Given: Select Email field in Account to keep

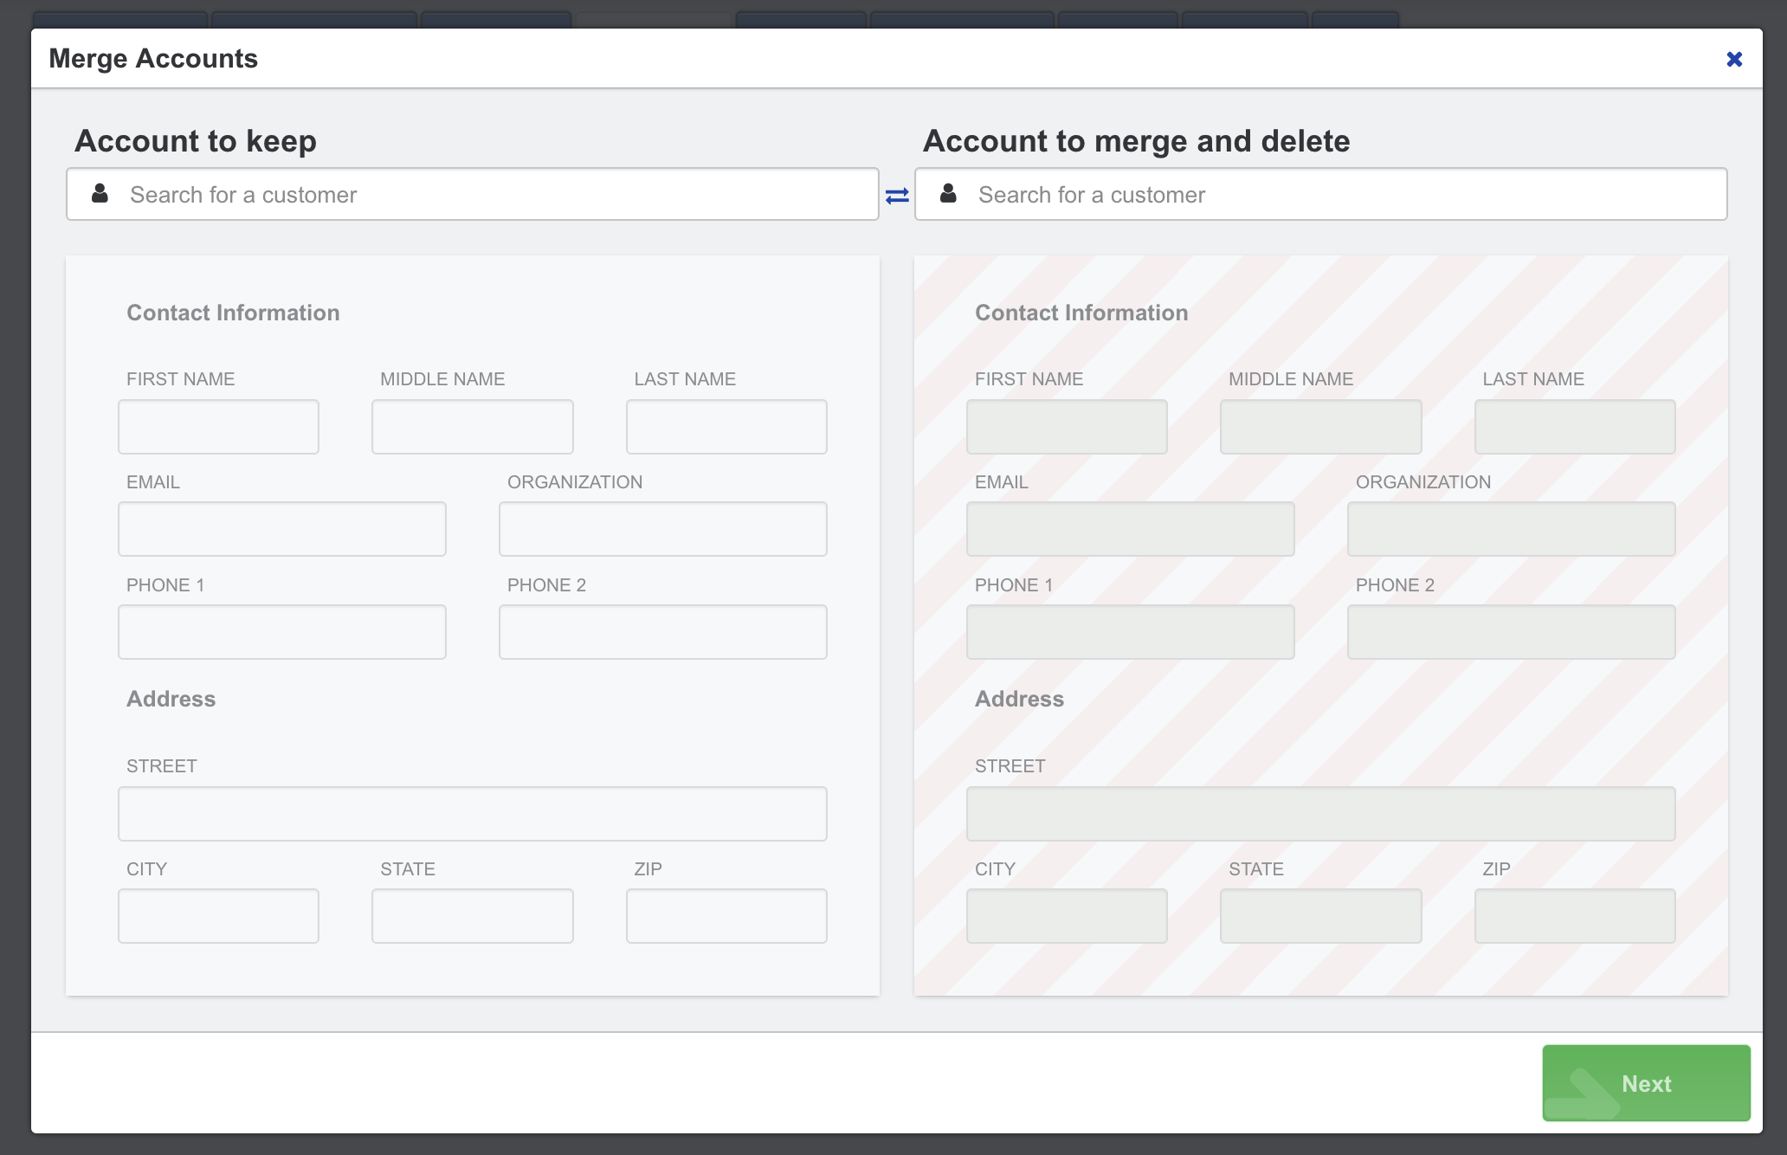Looking at the screenshot, I should tap(282, 529).
